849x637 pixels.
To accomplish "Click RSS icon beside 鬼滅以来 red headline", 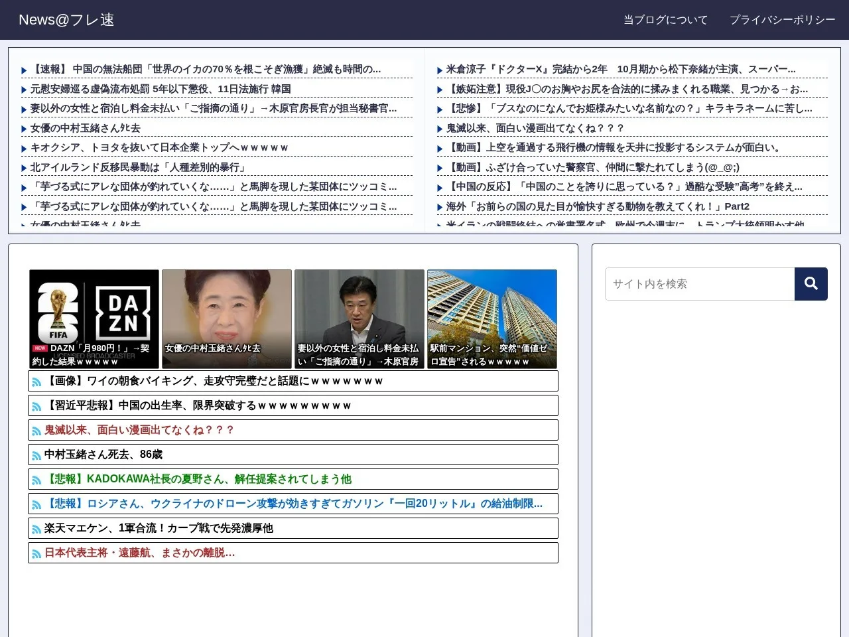I will tap(37, 431).
